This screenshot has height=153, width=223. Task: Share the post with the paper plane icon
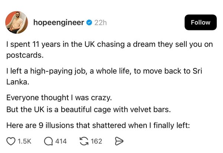point(119,141)
